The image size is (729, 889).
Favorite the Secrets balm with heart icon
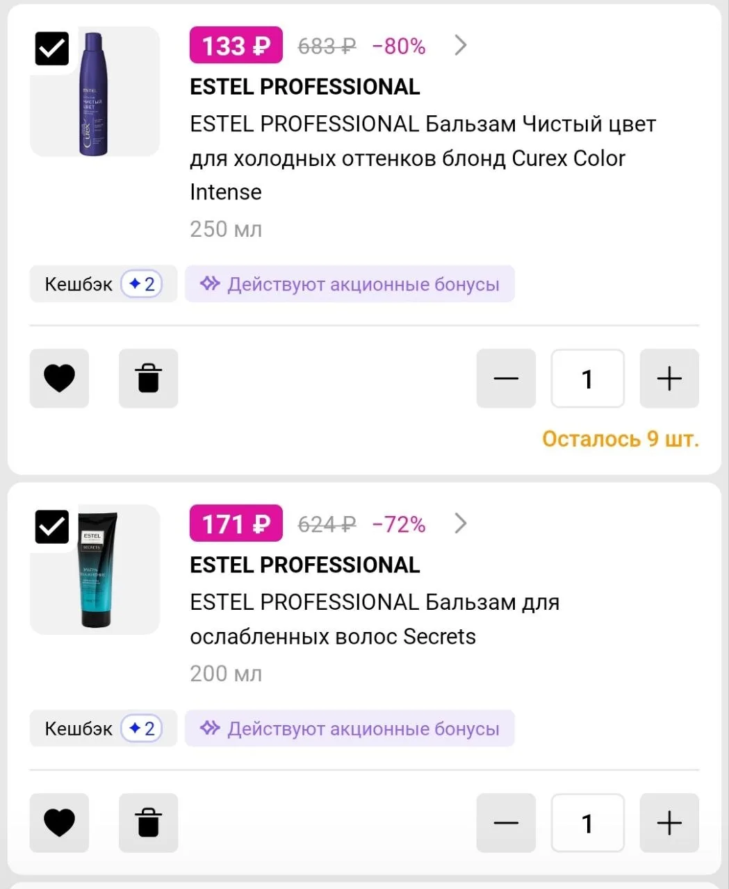click(59, 823)
